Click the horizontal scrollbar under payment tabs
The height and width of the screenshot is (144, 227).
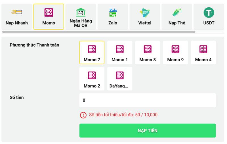99,32
